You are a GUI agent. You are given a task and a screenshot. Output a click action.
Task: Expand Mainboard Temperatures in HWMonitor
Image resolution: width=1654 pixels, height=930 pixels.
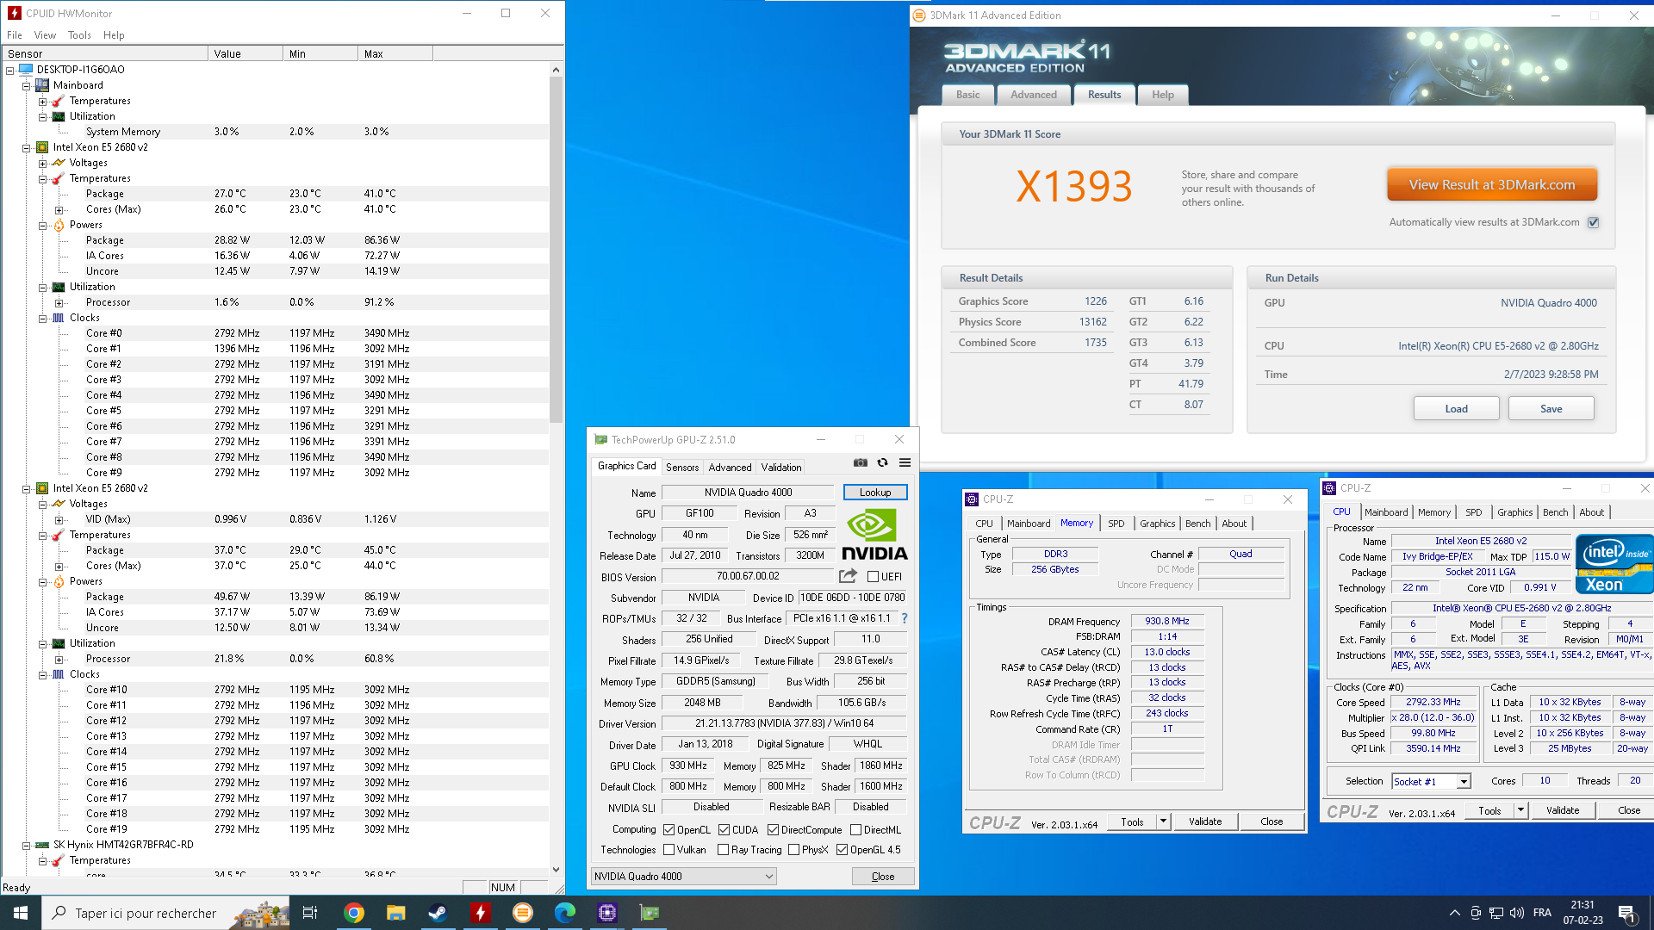[42, 101]
